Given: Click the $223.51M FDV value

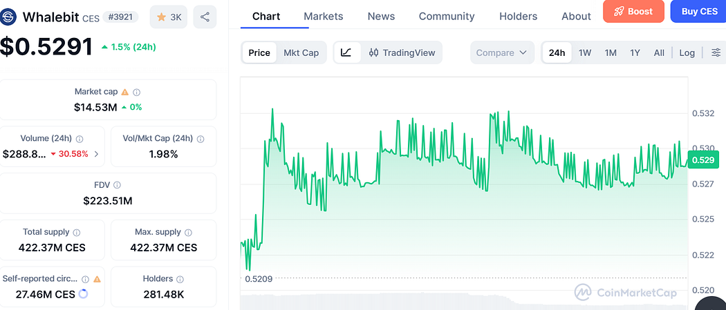Looking at the screenshot, I should [108, 201].
